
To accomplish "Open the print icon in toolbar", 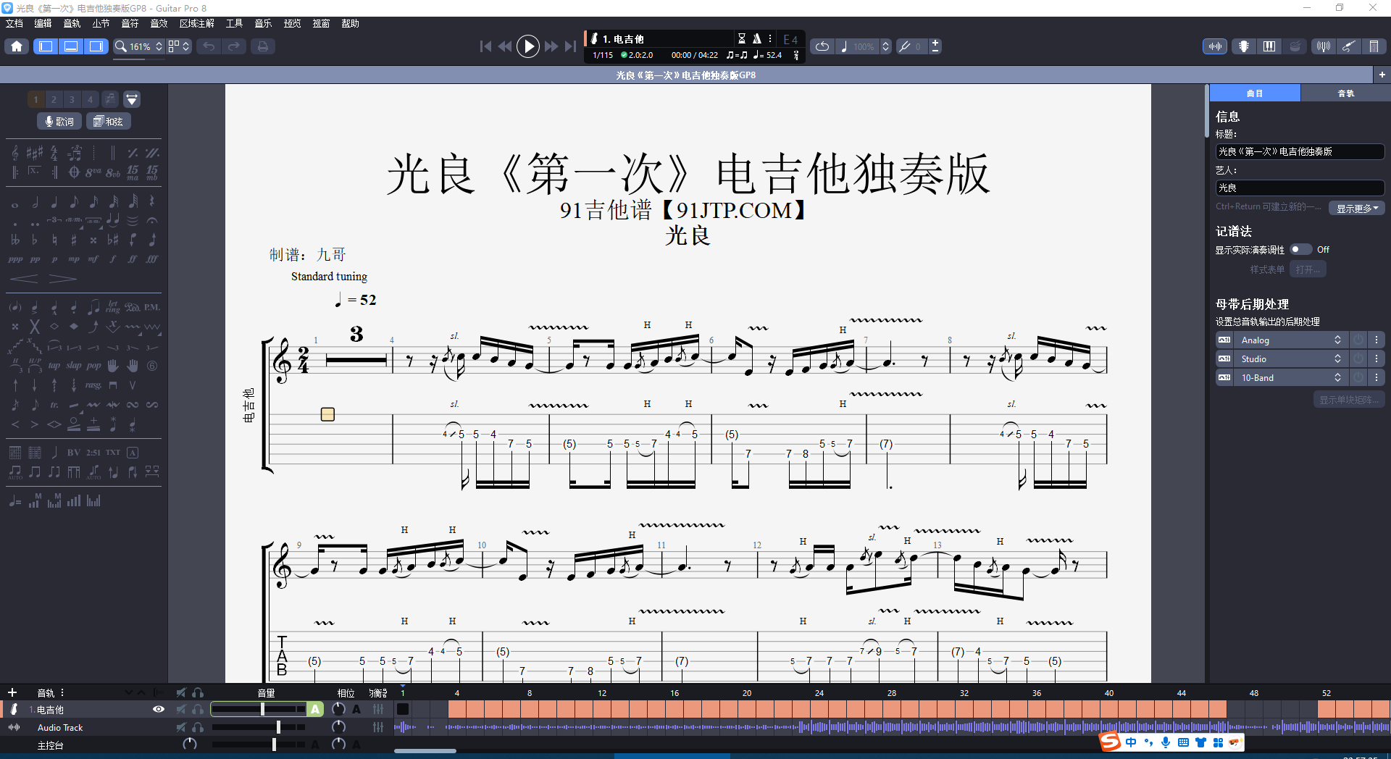I will (x=263, y=46).
